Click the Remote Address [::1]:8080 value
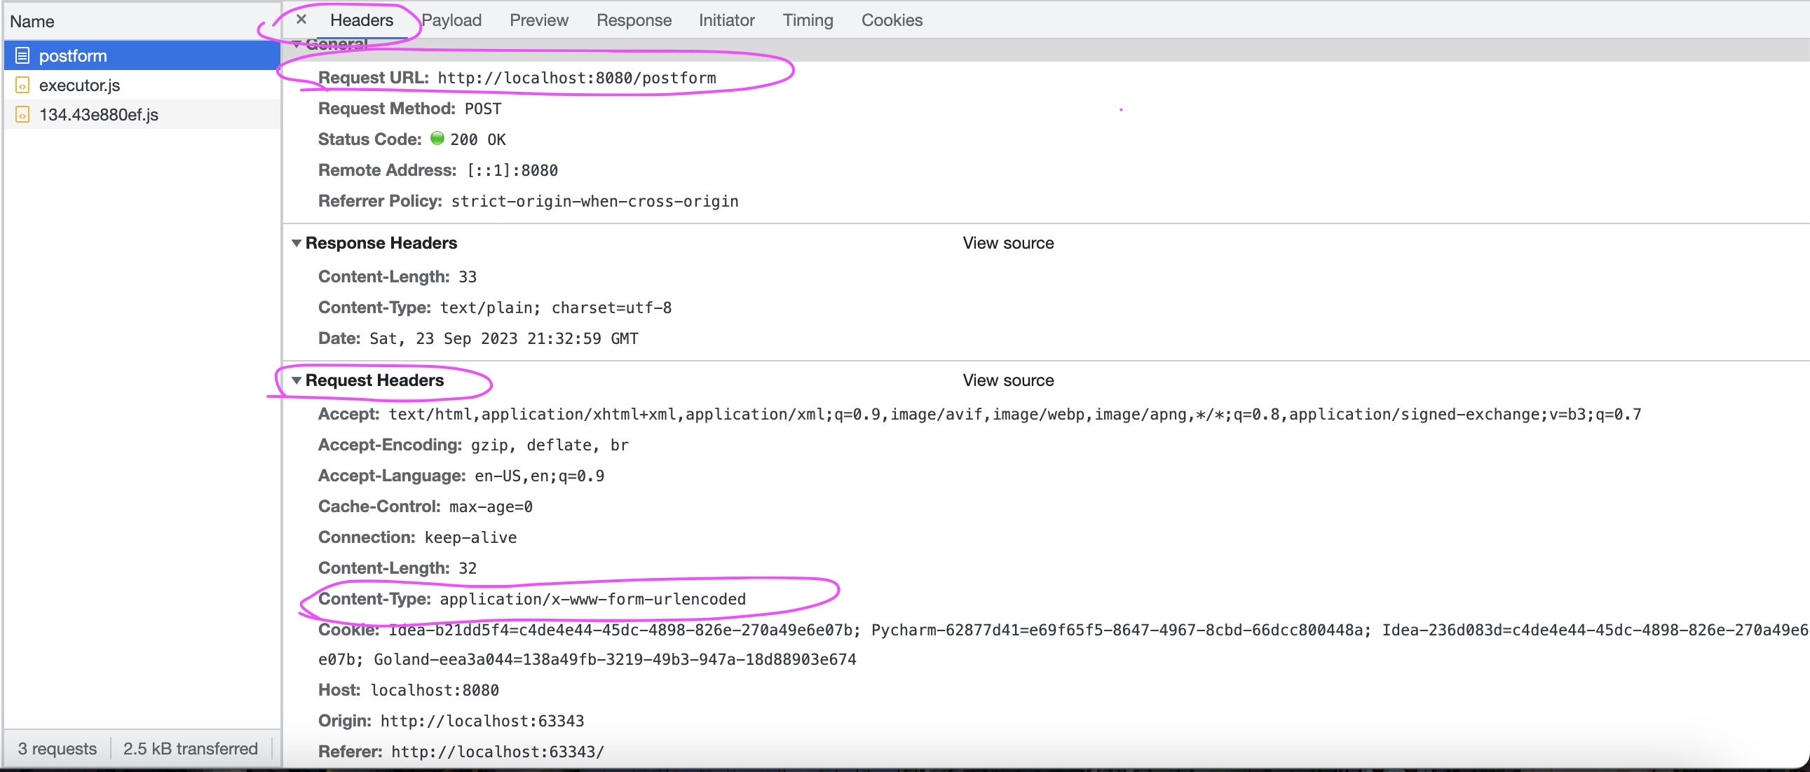Image resolution: width=1810 pixels, height=772 pixels. [x=513, y=171]
